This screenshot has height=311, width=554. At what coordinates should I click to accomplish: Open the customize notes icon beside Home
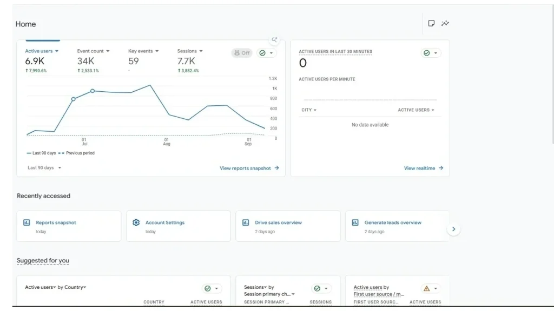click(431, 23)
